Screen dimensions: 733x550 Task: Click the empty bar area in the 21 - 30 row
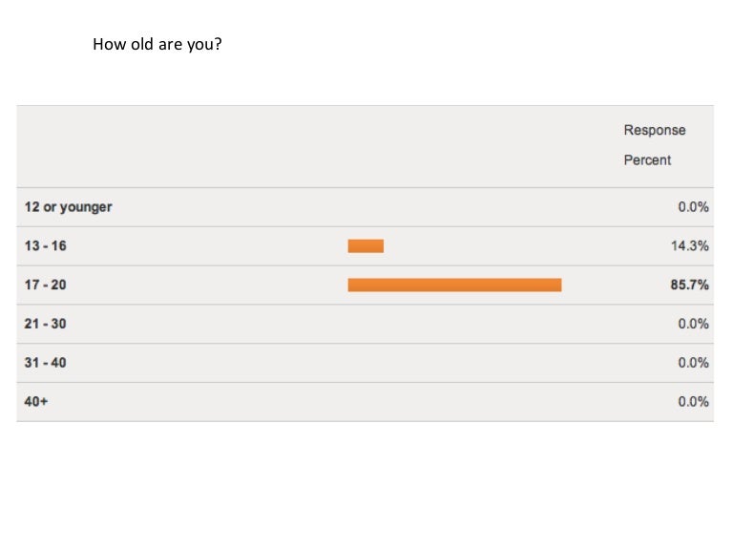pyautogui.click(x=454, y=324)
